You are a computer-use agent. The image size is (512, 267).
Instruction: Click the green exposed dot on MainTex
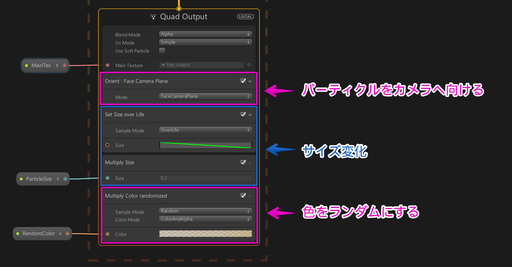point(26,66)
